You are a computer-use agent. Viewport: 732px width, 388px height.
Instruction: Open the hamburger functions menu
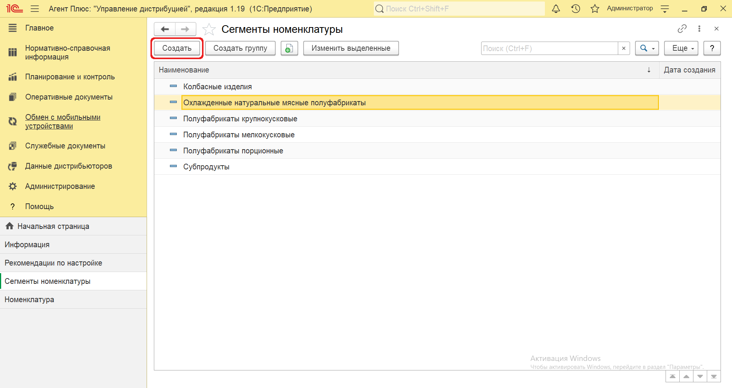click(x=35, y=9)
